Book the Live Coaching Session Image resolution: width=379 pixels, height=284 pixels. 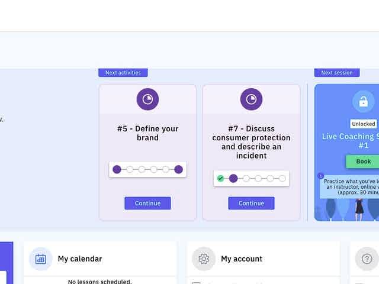pyautogui.click(x=363, y=162)
